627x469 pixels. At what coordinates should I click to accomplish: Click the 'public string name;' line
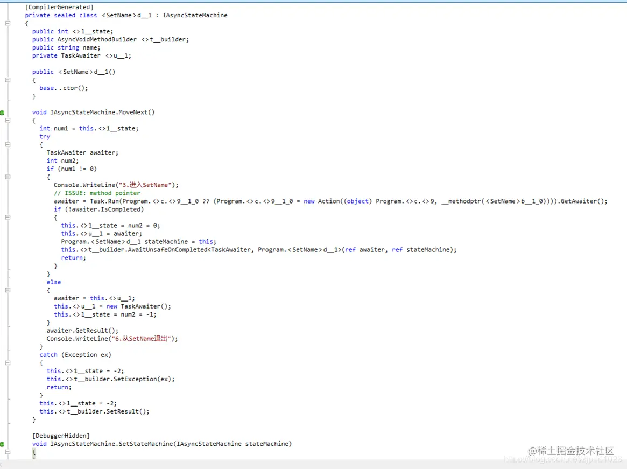tap(66, 47)
